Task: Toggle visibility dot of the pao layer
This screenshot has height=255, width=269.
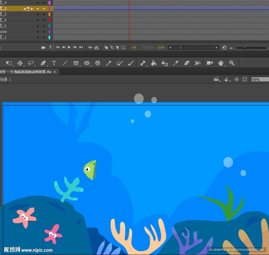Action: tap(38, 32)
